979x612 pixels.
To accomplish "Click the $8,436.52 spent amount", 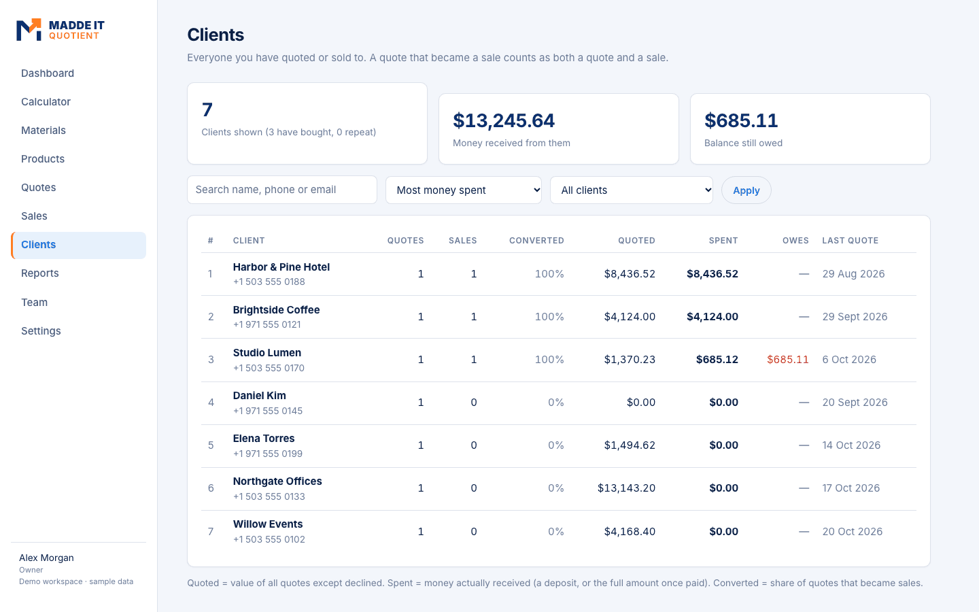I will (x=712, y=274).
